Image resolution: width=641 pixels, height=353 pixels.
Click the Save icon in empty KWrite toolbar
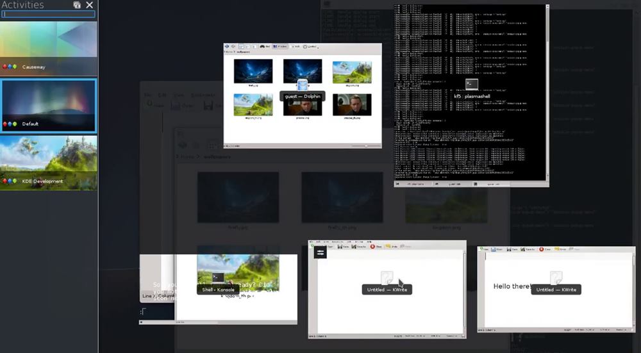click(340, 247)
